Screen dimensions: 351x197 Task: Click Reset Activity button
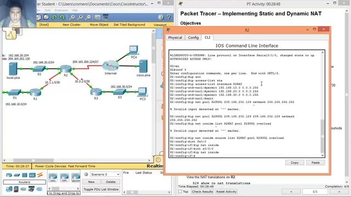[227, 192]
